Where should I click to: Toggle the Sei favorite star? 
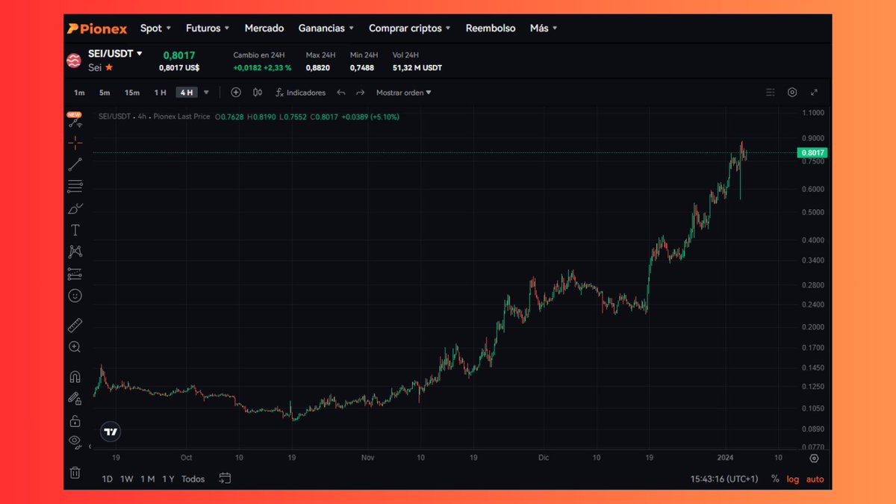coord(109,67)
